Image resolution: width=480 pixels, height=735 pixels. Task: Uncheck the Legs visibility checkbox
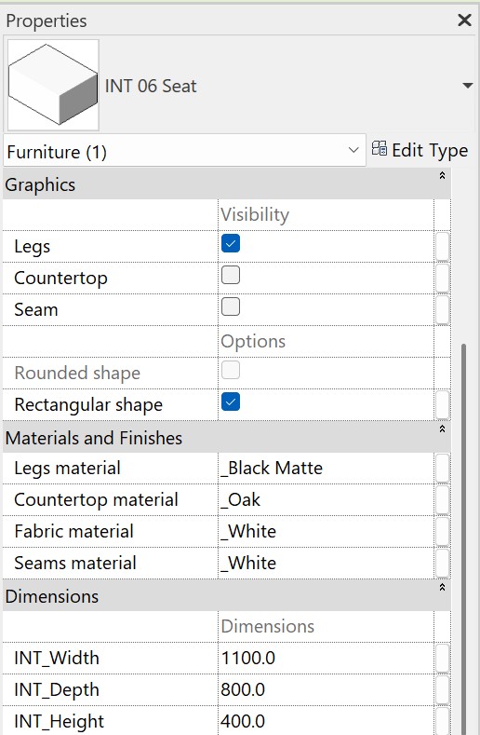point(231,243)
